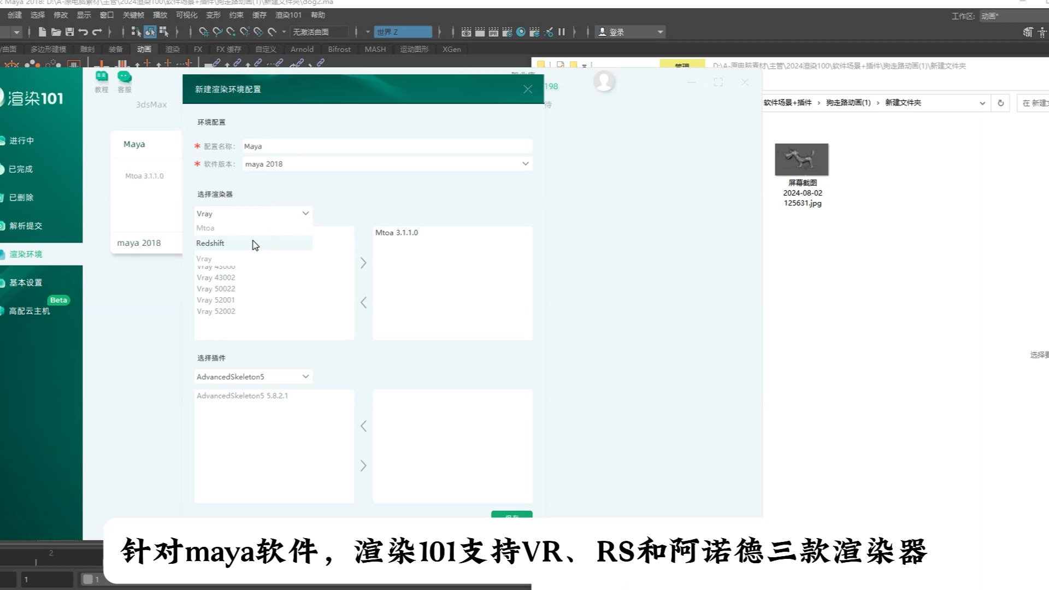Switch to the XGen shelf tab
The height and width of the screenshot is (590, 1049).
click(x=451, y=49)
